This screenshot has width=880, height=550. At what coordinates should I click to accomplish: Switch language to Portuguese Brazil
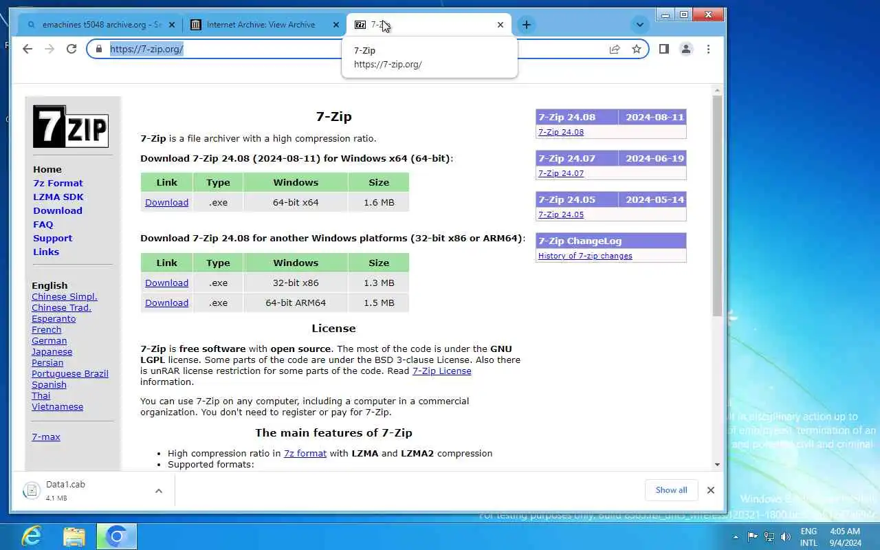tap(70, 373)
